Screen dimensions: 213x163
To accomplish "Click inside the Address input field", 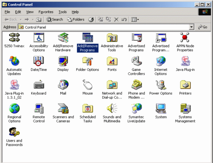I will pos(105,27).
